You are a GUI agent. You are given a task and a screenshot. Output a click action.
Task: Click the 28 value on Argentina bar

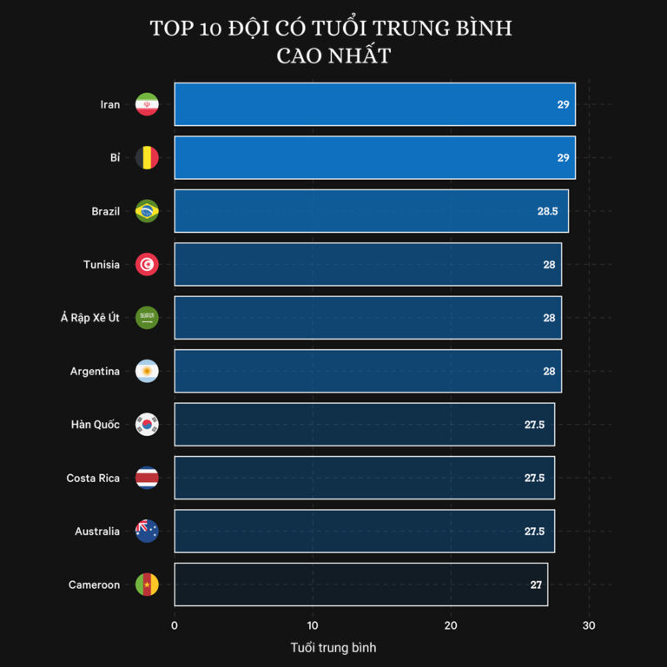549,372
